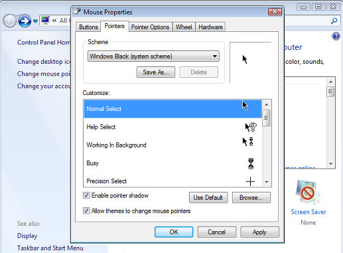Click the Browse button
Image resolution: width=343 pixels, height=253 pixels.
click(x=251, y=197)
